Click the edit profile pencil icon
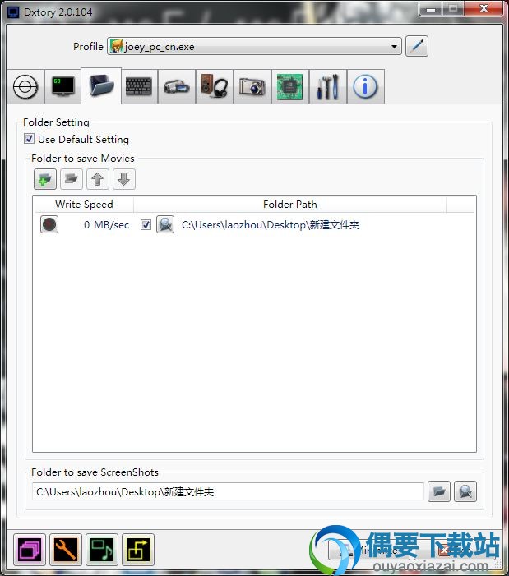 point(417,46)
